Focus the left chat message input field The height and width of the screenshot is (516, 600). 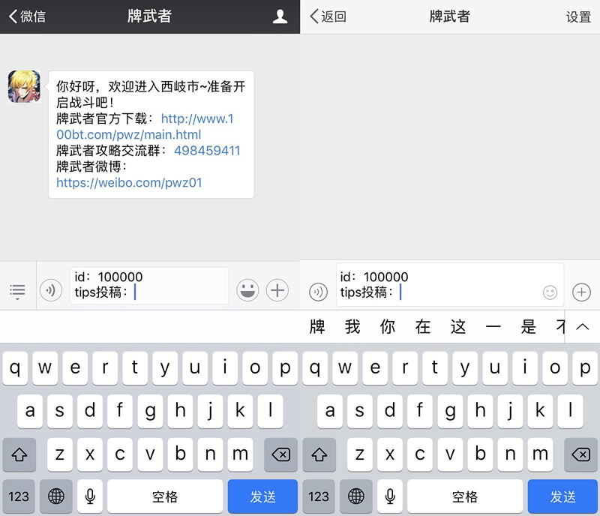click(149, 286)
